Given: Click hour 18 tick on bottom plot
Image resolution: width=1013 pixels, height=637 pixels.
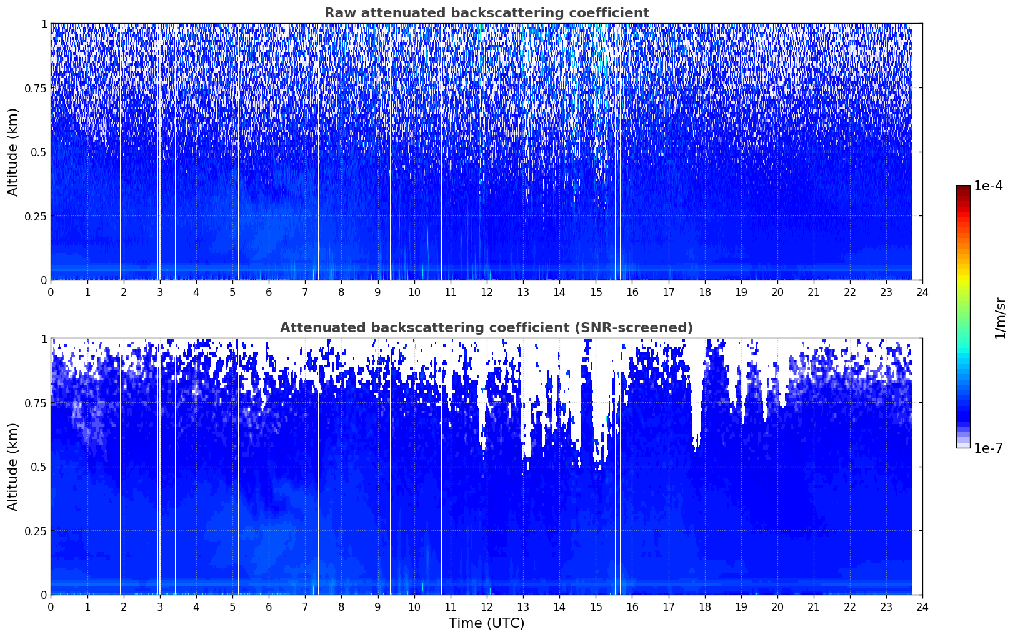Looking at the screenshot, I should [x=704, y=606].
